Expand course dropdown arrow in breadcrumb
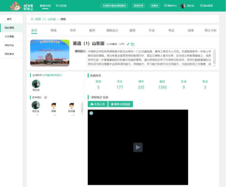The height and width of the screenshot is (187, 226). pos(58,19)
